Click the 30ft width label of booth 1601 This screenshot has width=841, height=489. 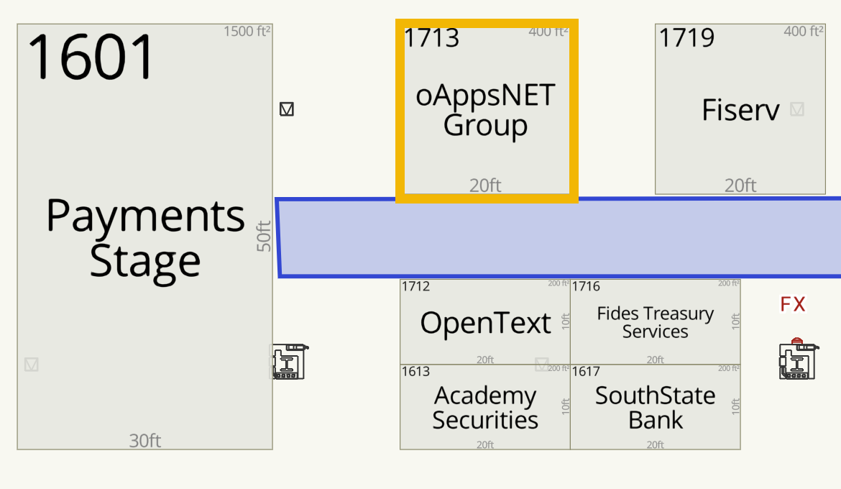(x=144, y=441)
